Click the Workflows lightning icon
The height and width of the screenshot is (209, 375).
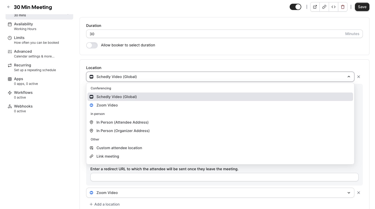pyautogui.click(x=10, y=93)
